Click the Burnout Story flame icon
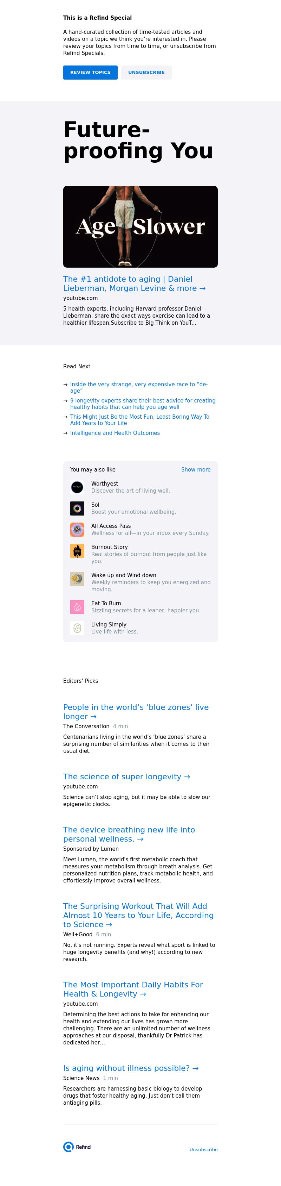 (77, 551)
